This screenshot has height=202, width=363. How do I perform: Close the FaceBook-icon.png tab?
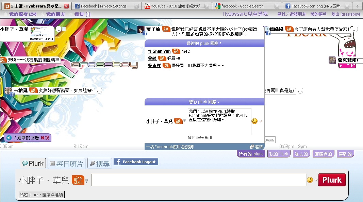click(x=347, y=6)
